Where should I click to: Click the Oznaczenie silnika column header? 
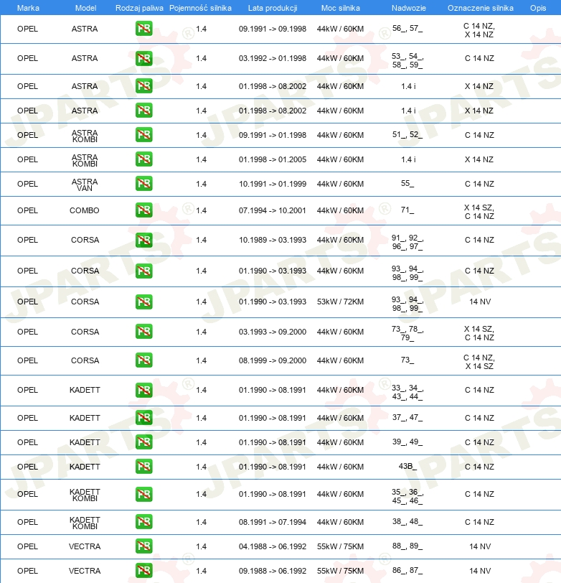tap(481, 8)
